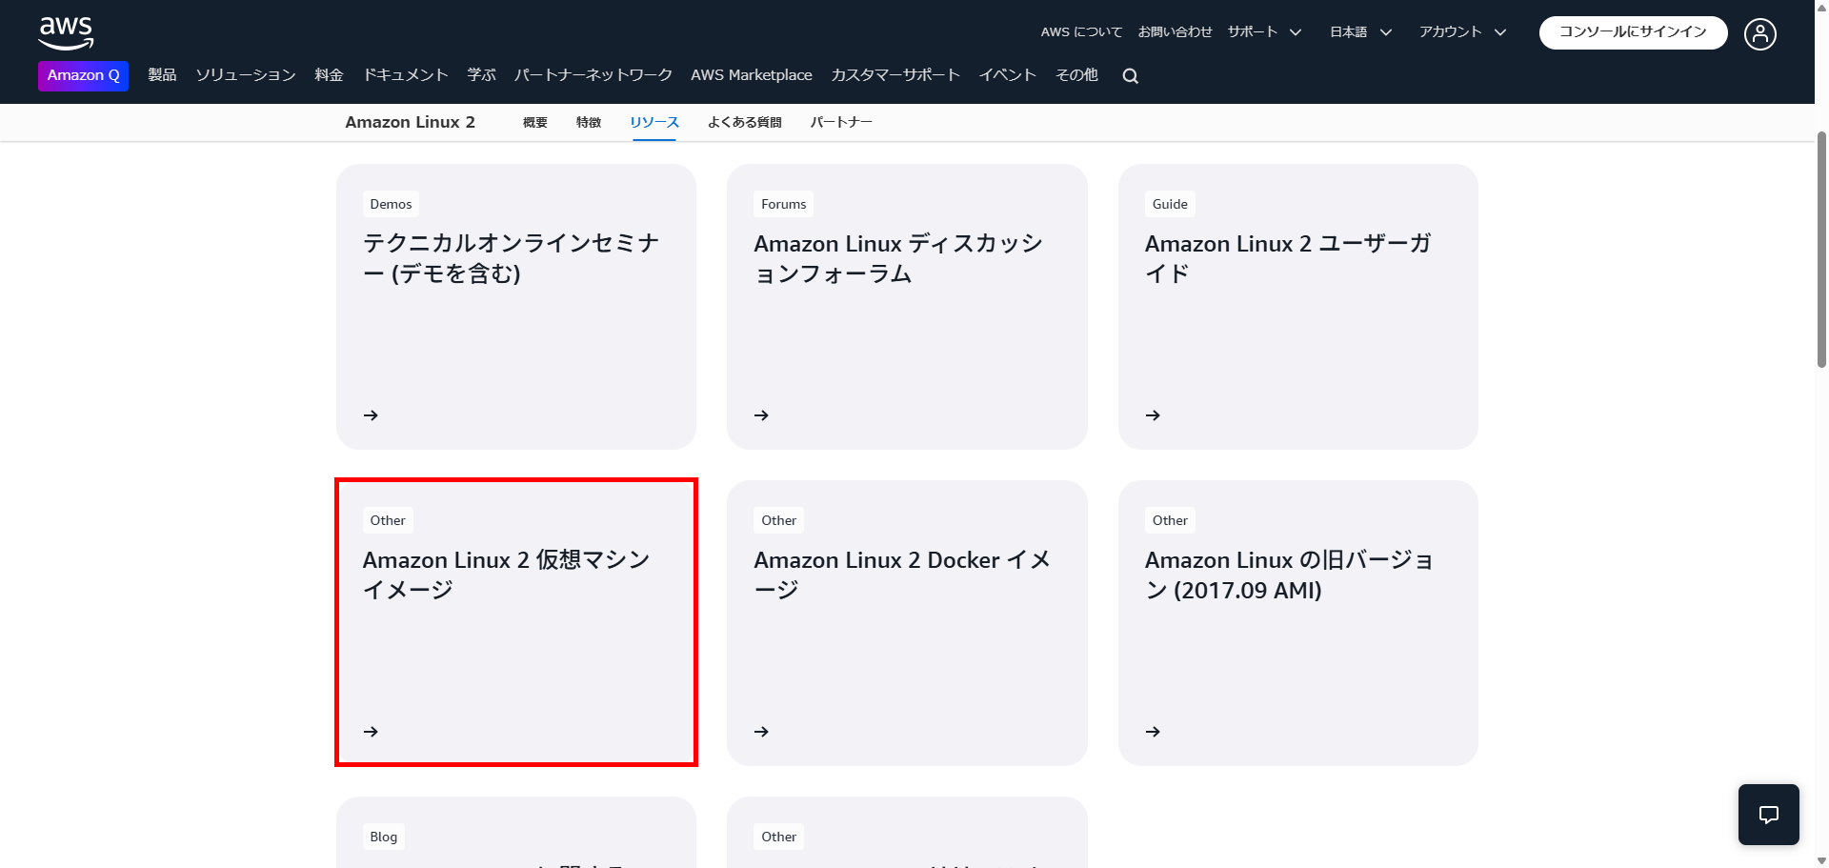Image resolution: width=1829 pixels, height=868 pixels.
Task: Click the arrow on the 旧バージョン card
Action: coord(1153,732)
